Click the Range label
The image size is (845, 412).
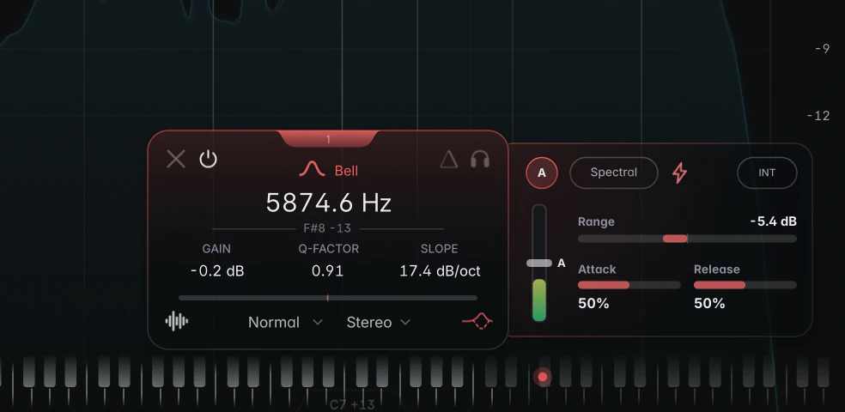596,221
